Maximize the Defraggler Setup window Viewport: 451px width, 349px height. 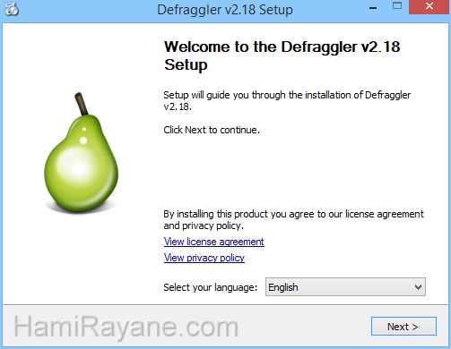[397, 6]
